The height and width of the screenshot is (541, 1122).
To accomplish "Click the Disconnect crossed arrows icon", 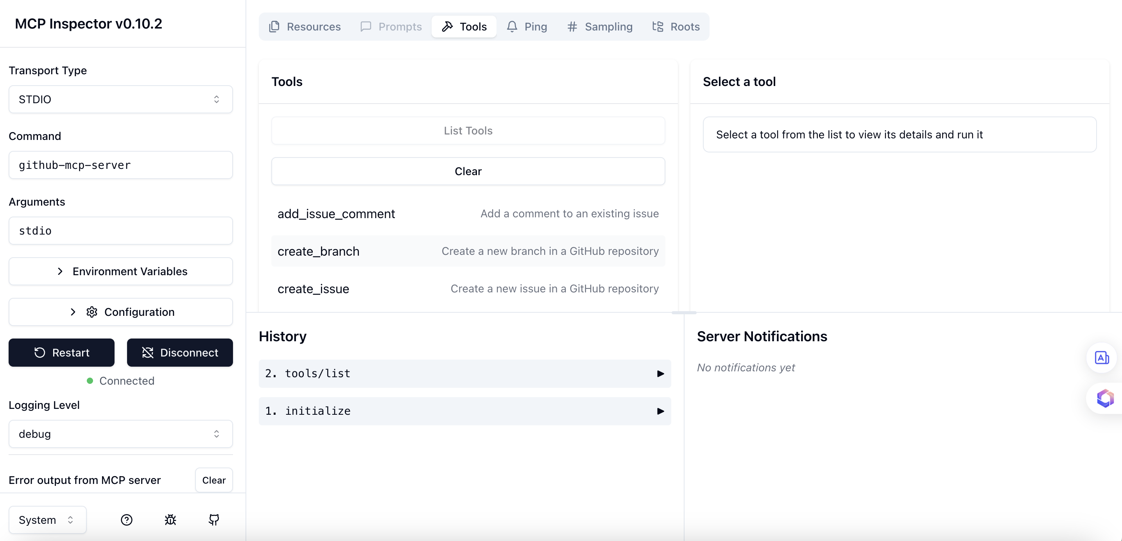I will pyautogui.click(x=148, y=352).
